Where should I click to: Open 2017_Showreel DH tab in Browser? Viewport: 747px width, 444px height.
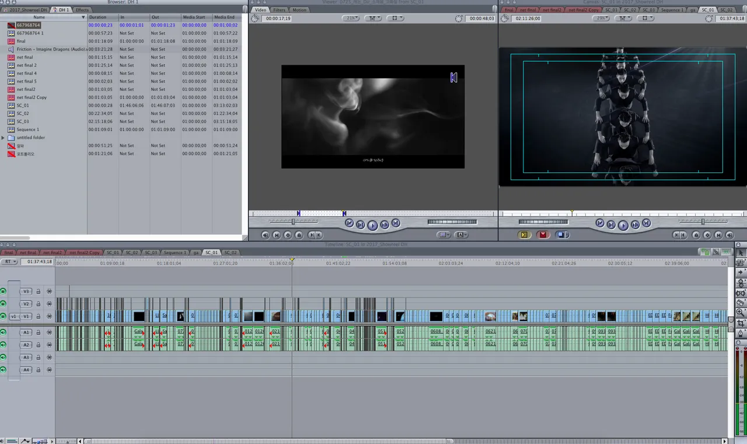26,10
